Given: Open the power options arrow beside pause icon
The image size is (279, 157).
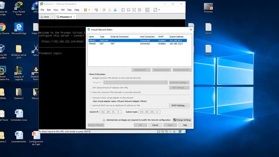Looking at the screenshot, I should tap(89, 10).
